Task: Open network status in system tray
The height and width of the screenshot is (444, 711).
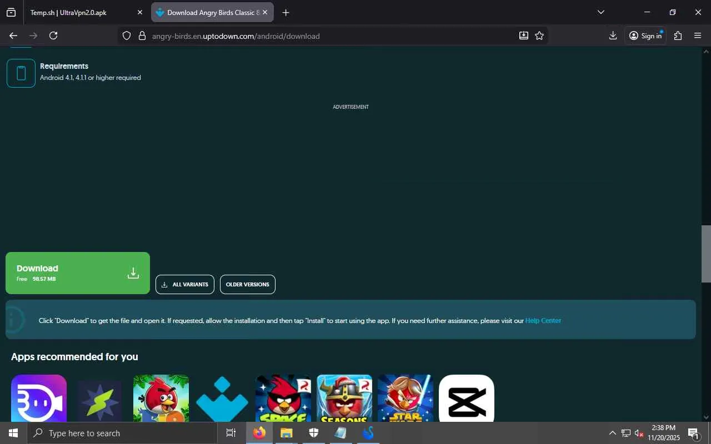Action: tap(626, 433)
